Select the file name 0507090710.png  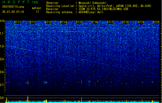[13, 7]
